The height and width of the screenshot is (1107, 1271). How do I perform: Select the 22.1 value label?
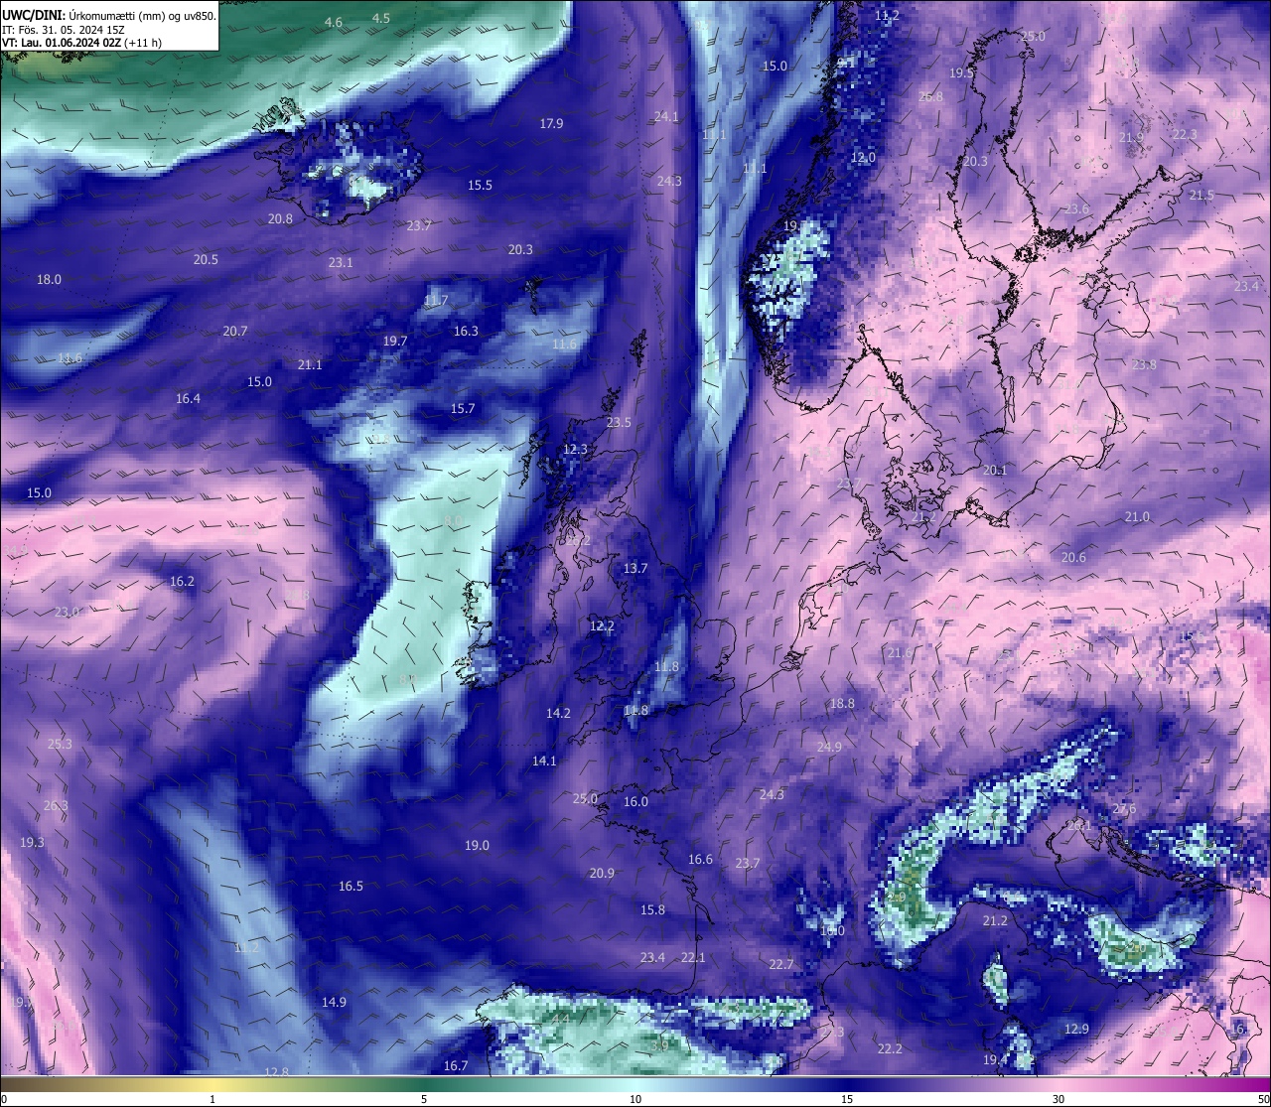coord(693,957)
